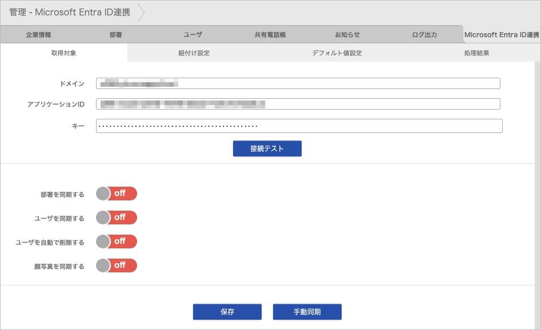This screenshot has height=330, width=541.
Task: Switch to the 部署 tab
Action: pyautogui.click(x=115, y=34)
